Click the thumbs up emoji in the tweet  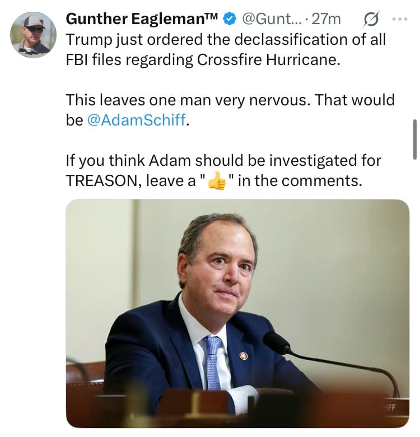click(217, 182)
